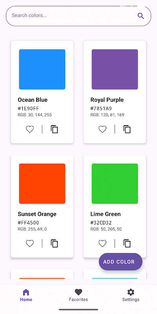Copy the Royal Purple color code

tap(127, 129)
